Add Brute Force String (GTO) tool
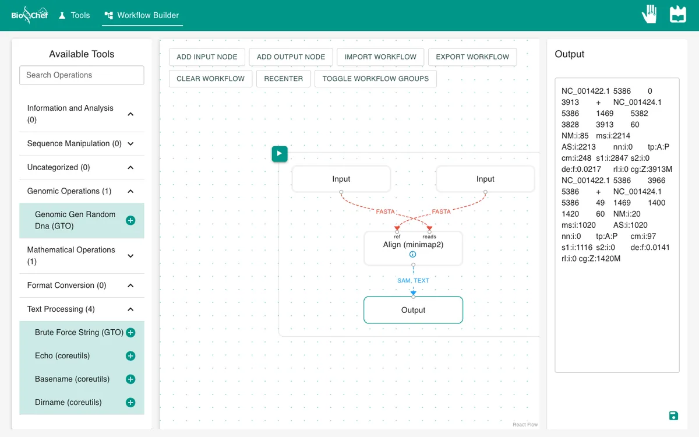This screenshot has height=437, width=699. point(130,333)
